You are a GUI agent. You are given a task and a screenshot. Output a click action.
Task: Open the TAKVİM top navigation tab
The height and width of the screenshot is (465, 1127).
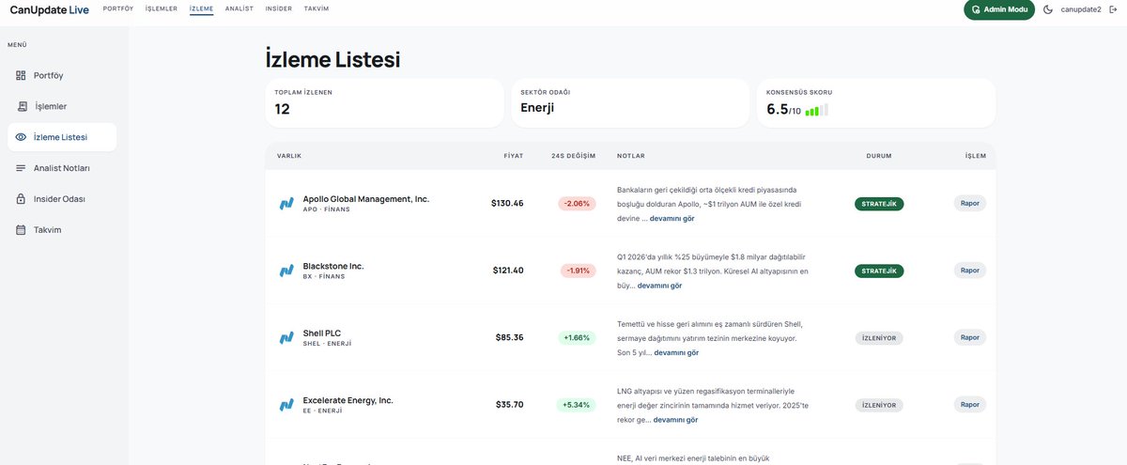[316, 8]
